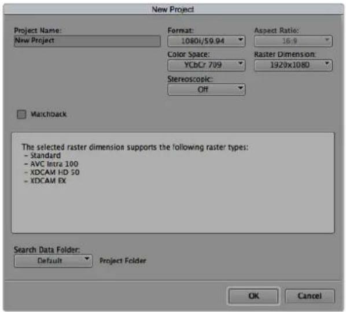Cancel the New Project dialog
Image resolution: width=346 pixels, height=312 pixels.
tap(310, 296)
